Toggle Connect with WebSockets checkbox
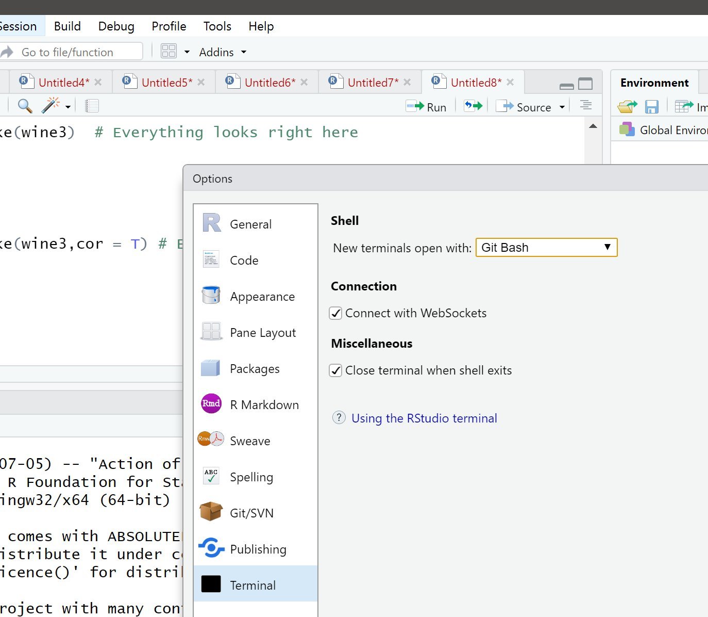 335,313
